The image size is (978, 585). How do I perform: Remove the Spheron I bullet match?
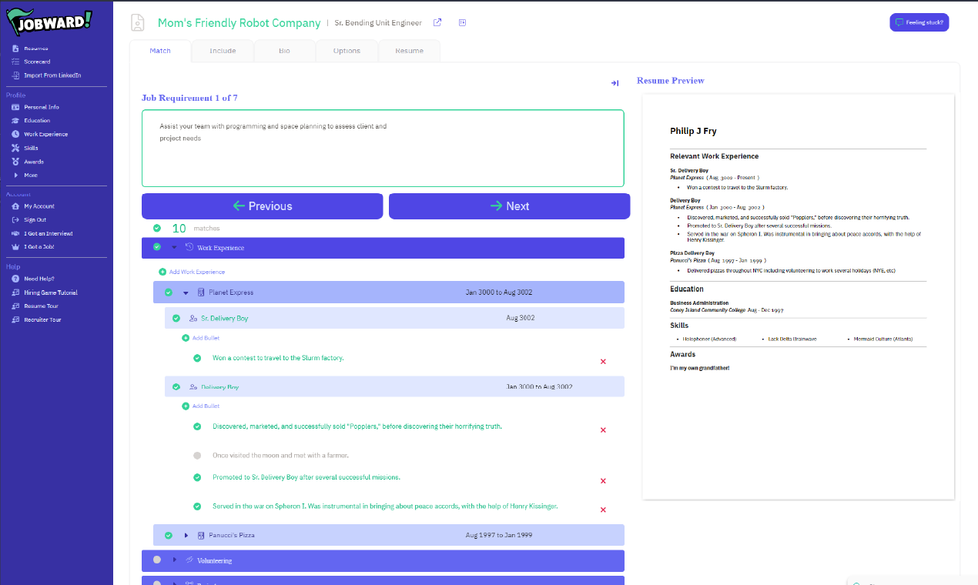(x=603, y=510)
